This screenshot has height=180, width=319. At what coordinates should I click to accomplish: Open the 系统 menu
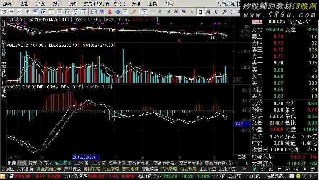point(8,3)
